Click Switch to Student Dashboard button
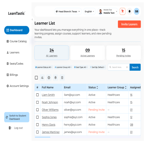This screenshot has width=145, height=142. [17, 117]
